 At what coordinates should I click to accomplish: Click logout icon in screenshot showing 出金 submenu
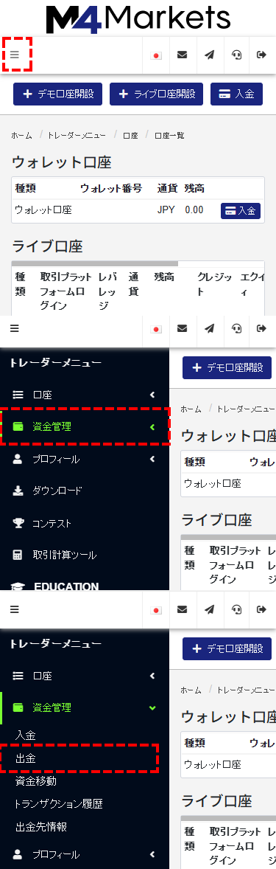(x=261, y=609)
